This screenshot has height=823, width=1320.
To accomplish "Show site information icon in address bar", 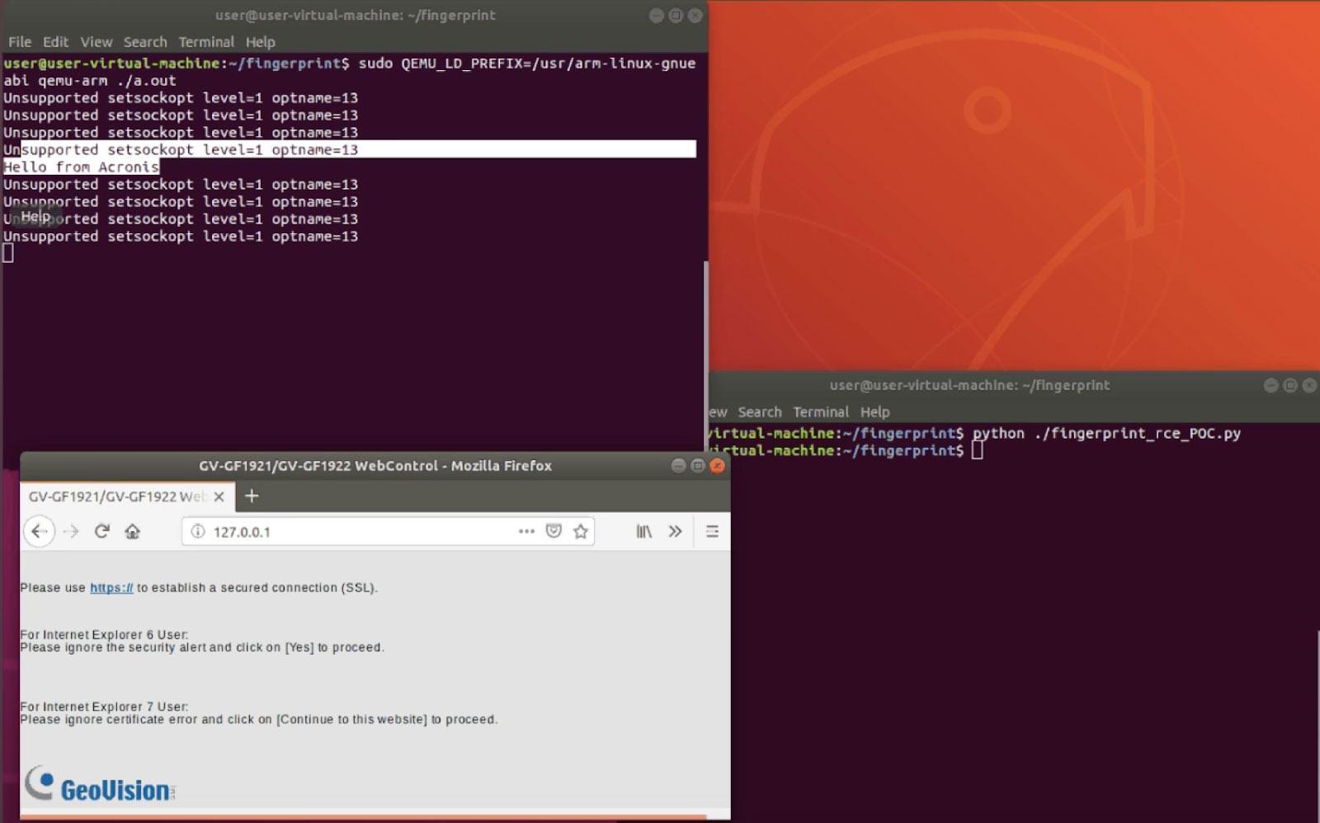I will tap(198, 532).
